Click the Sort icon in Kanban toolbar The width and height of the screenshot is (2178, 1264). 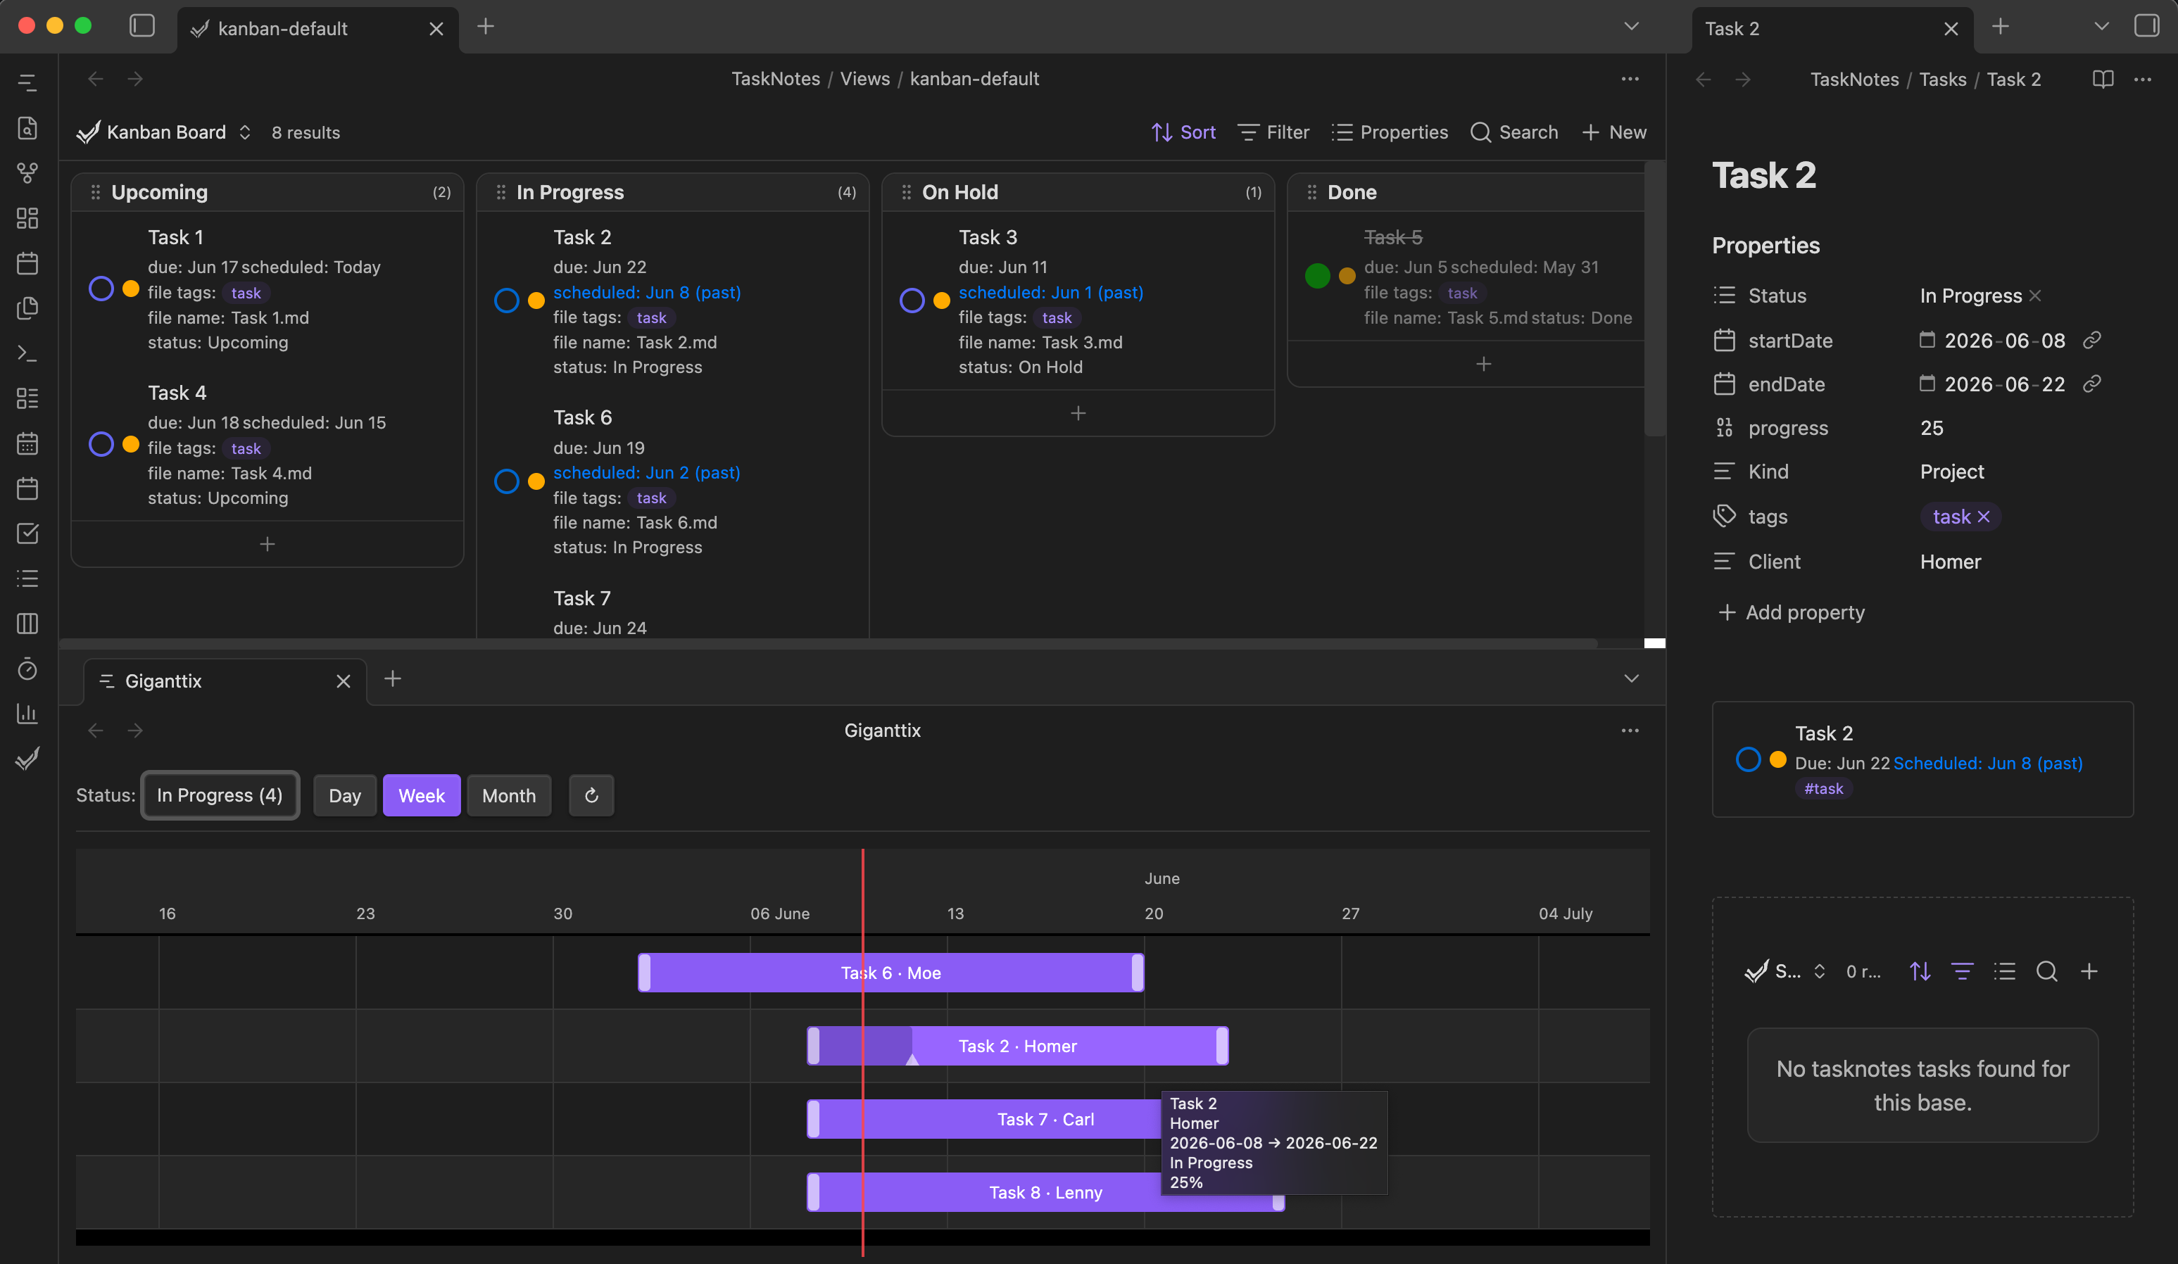(x=1162, y=132)
